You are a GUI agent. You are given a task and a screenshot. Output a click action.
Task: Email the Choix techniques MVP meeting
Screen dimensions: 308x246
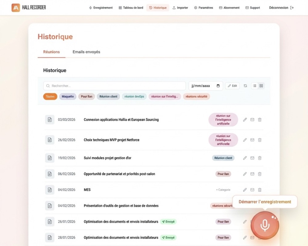click(252, 140)
